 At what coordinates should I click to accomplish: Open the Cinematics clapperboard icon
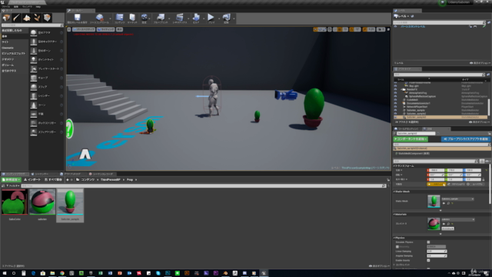pos(179,17)
